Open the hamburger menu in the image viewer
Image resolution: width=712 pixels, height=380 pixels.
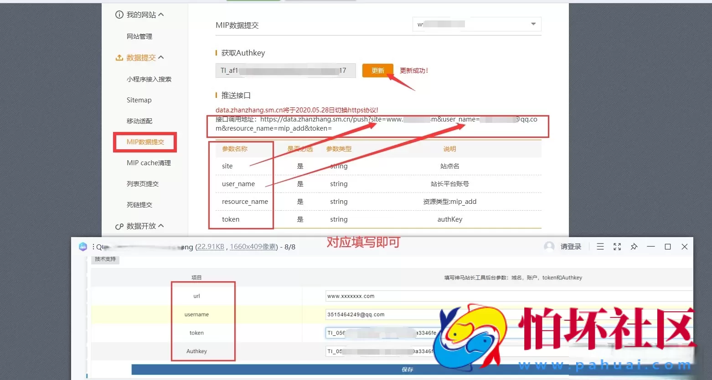click(x=600, y=246)
